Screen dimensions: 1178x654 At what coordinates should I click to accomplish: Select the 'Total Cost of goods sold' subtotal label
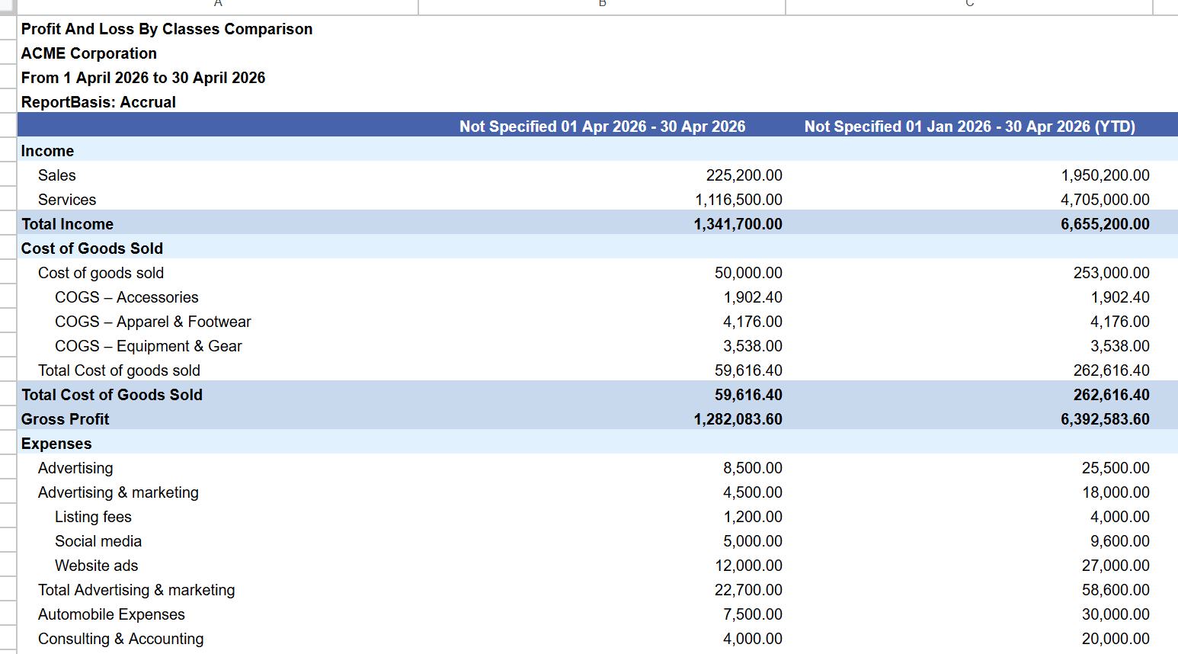click(x=119, y=370)
